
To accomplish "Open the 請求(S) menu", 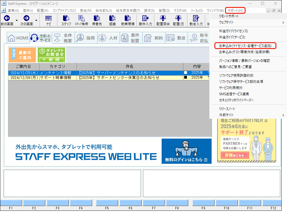I will 149,10.
